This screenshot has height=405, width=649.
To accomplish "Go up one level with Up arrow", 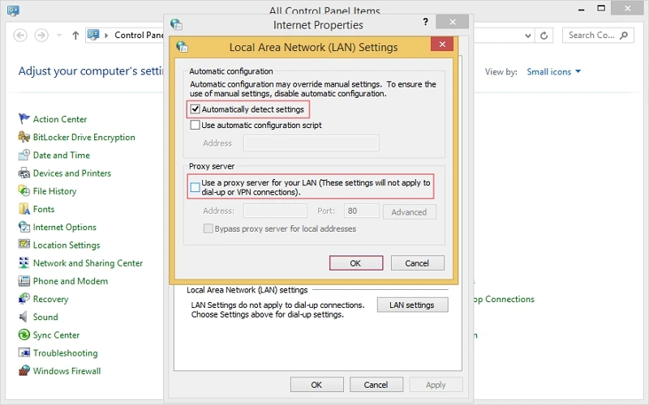I will point(75,36).
